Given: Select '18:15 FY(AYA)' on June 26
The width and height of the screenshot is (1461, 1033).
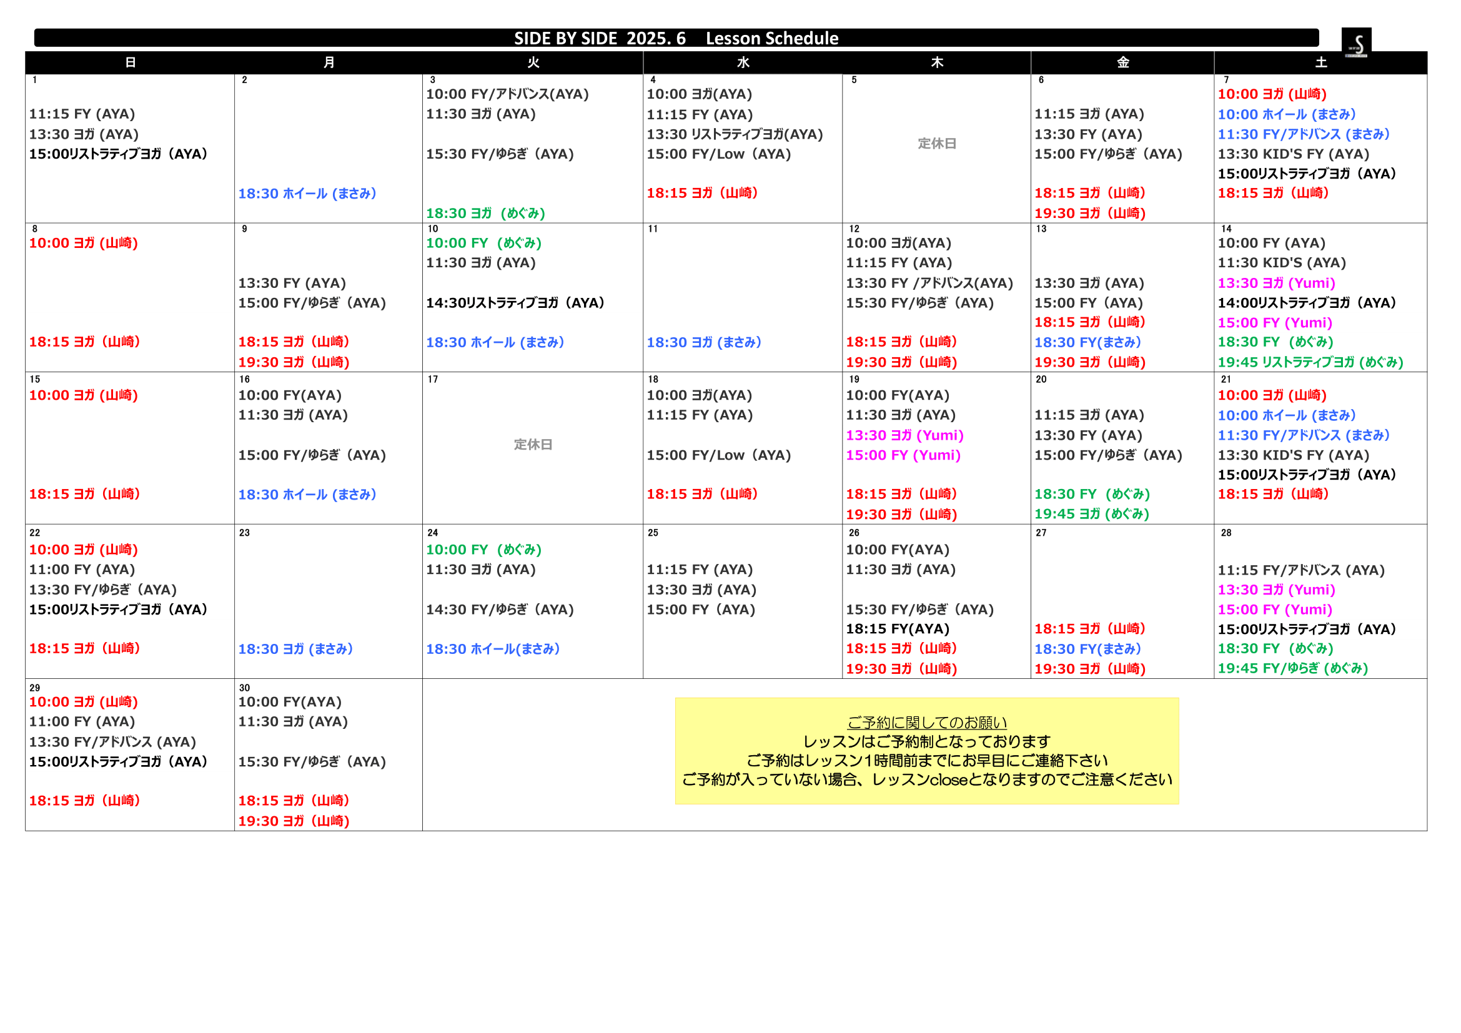Looking at the screenshot, I should point(898,629).
